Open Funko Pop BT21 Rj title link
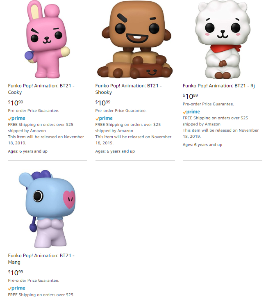 tap(219, 86)
